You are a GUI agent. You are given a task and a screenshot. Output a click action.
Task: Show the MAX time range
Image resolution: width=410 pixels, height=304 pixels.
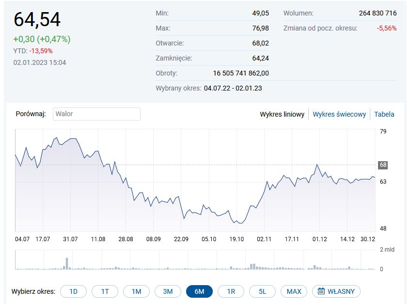click(x=294, y=291)
